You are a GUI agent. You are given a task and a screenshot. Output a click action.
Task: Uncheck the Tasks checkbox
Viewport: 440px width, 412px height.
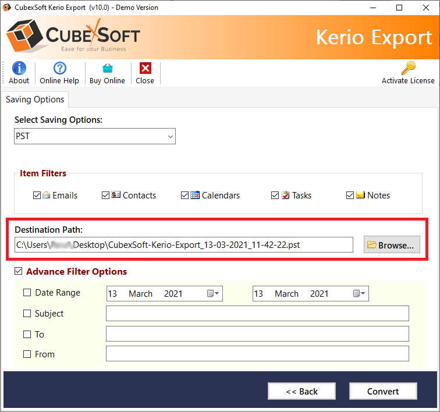pos(275,195)
